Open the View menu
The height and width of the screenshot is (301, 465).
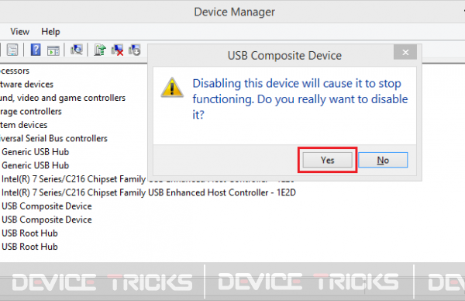point(20,32)
